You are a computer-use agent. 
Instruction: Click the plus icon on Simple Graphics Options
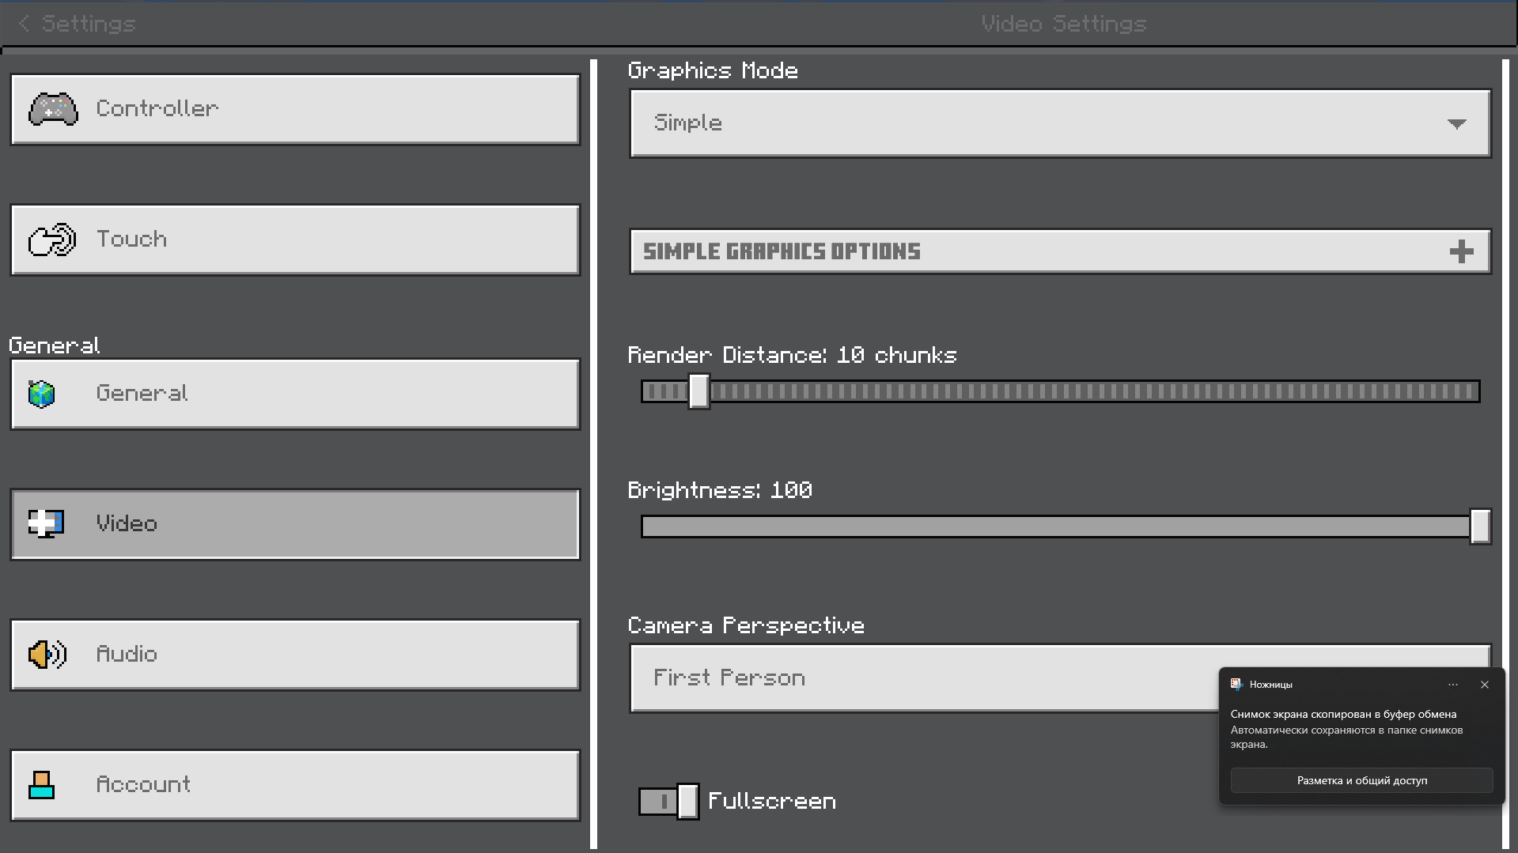point(1461,251)
